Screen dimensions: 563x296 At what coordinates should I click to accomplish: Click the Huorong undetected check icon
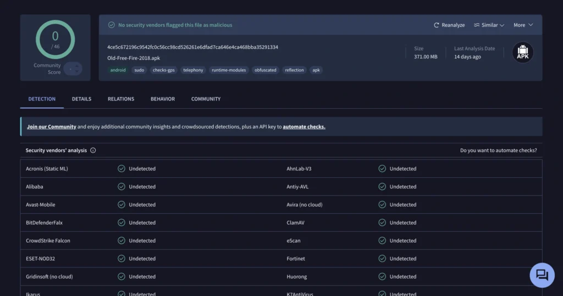tap(382, 276)
